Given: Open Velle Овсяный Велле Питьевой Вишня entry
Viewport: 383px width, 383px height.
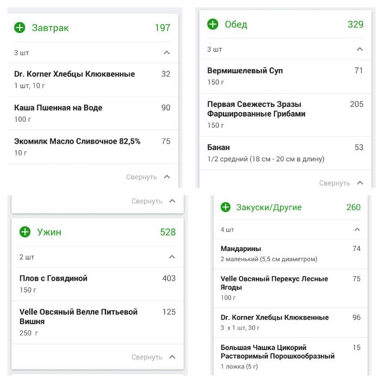Looking at the screenshot, I should 97,322.
